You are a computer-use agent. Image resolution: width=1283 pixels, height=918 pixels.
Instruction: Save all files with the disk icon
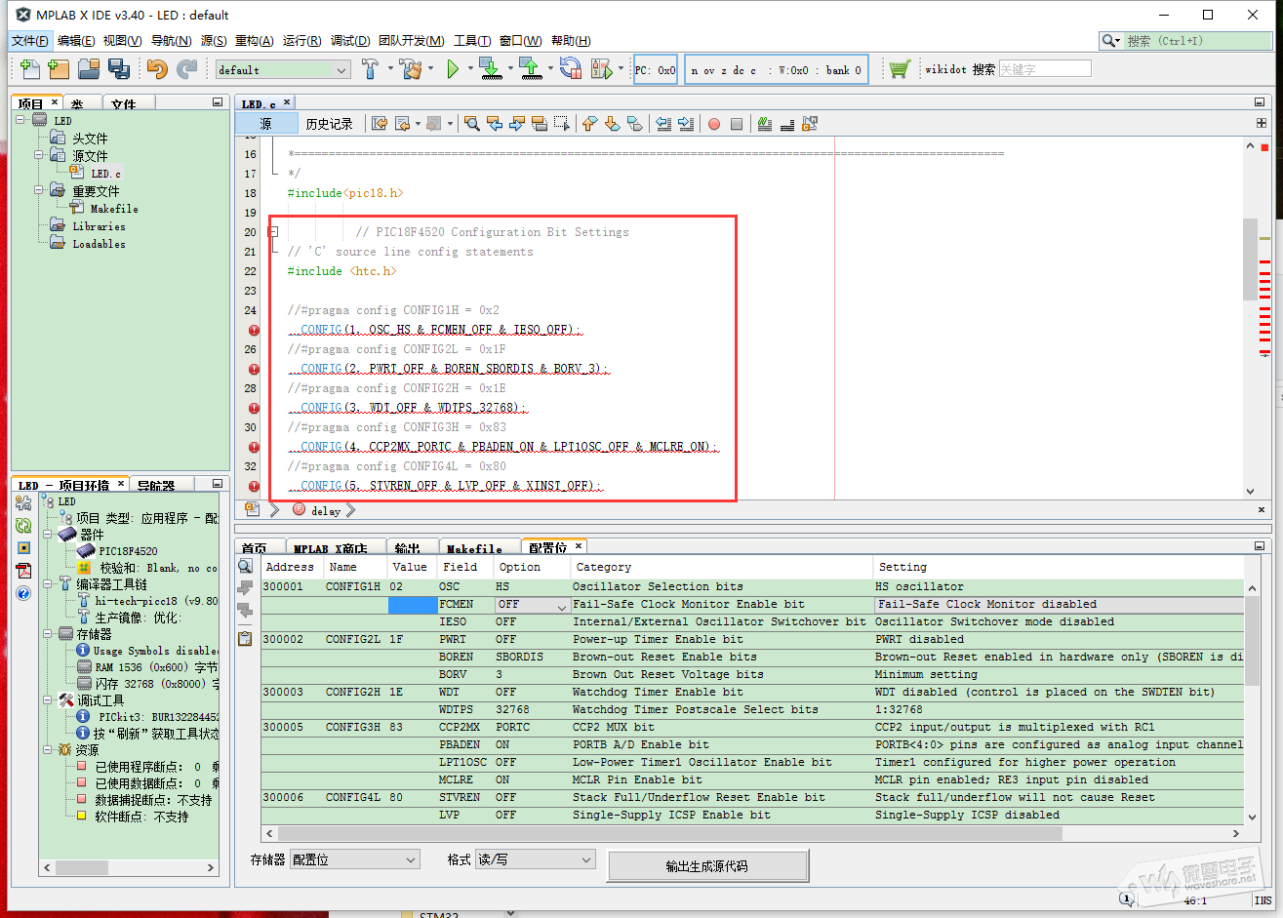click(x=119, y=69)
